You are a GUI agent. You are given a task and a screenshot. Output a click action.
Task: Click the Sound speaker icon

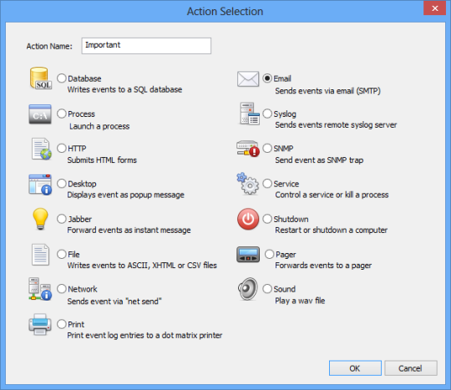click(248, 289)
